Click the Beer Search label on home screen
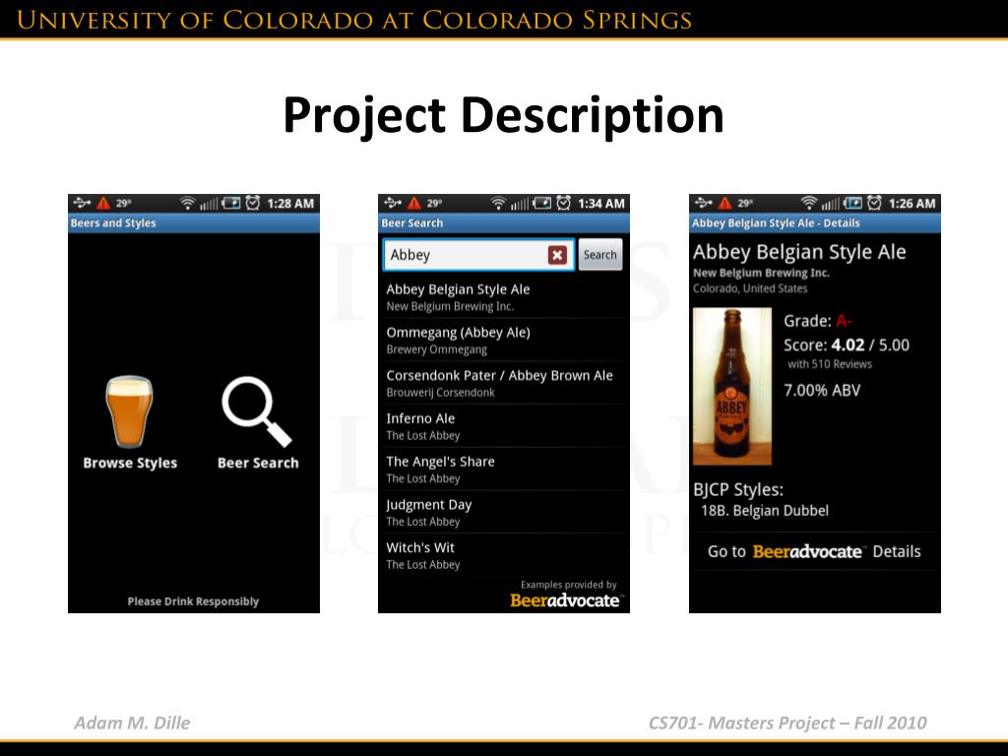Screen dimensions: 1008x756 click(258, 463)
